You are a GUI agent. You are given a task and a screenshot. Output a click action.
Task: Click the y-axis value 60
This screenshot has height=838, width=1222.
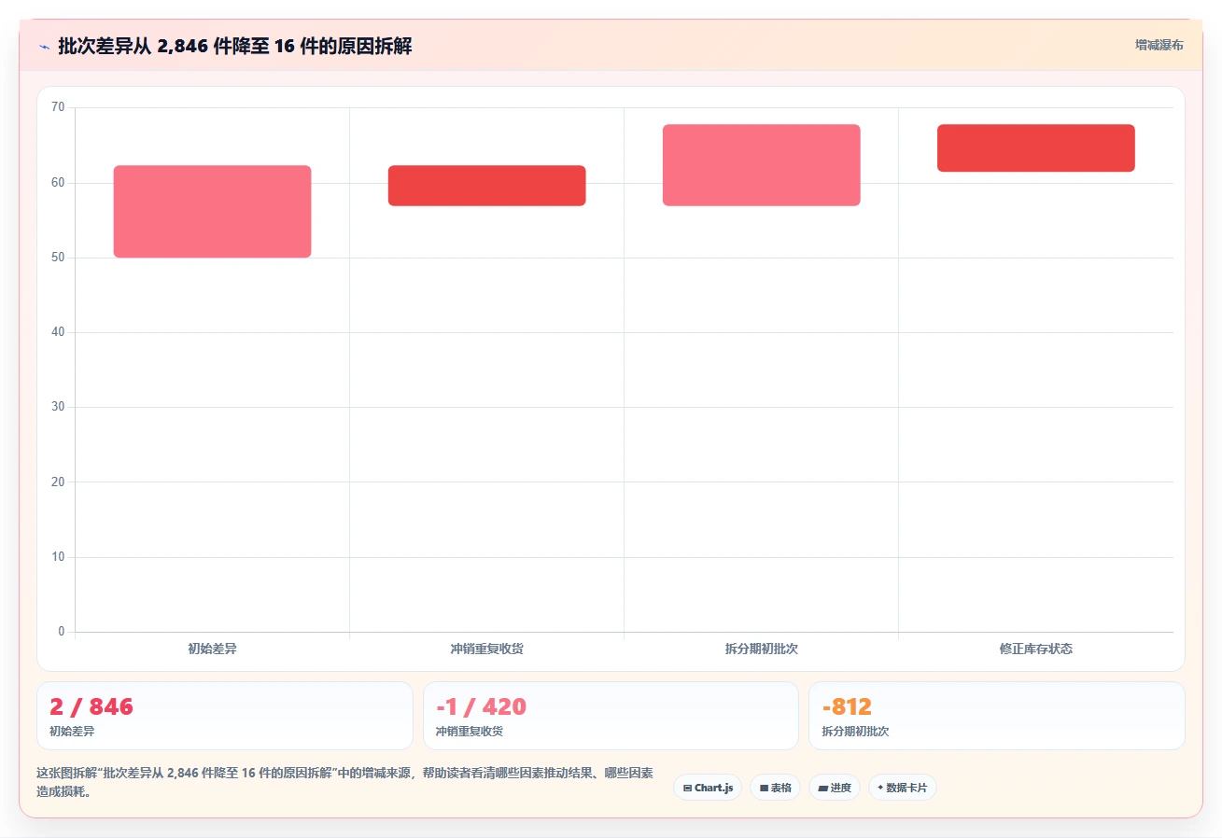58,182
